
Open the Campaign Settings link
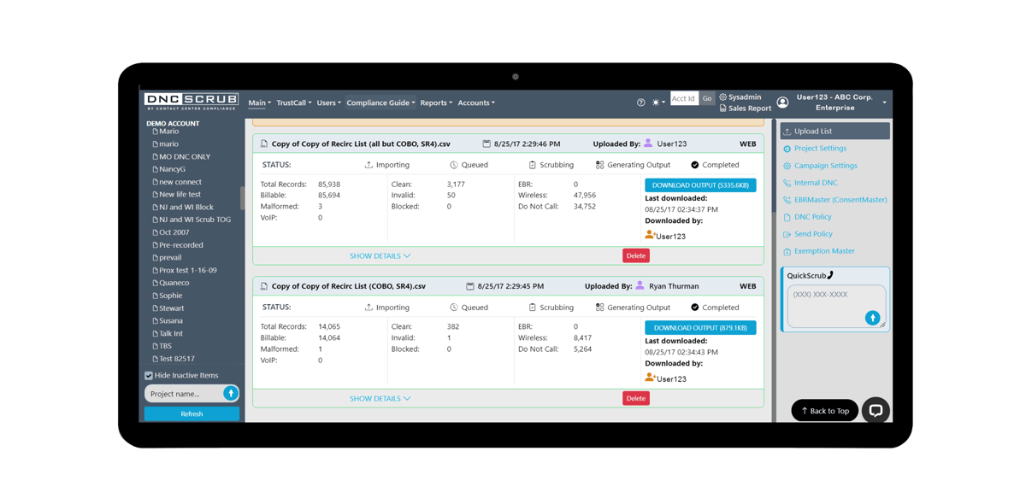tap(825, 166)
